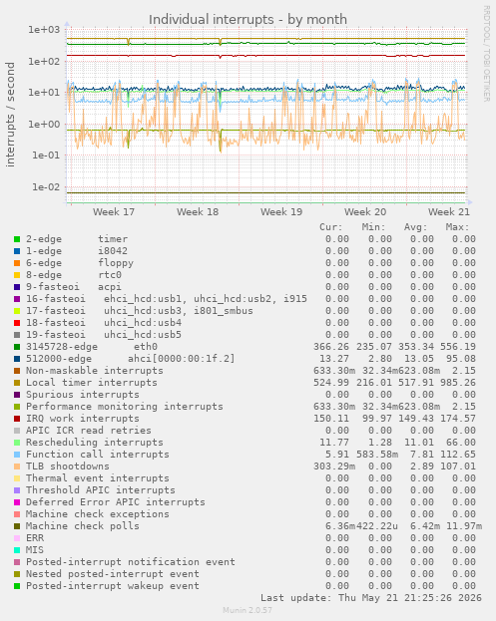Click the 17-fasteoi uhci_hcd:usb3, i801_smbus label
Image resolution: width=496 pixels, height=621 pixels.
coord(140,311)
